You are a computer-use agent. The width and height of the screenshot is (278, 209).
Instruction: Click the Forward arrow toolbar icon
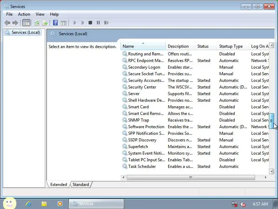click(x=15, y=23)
